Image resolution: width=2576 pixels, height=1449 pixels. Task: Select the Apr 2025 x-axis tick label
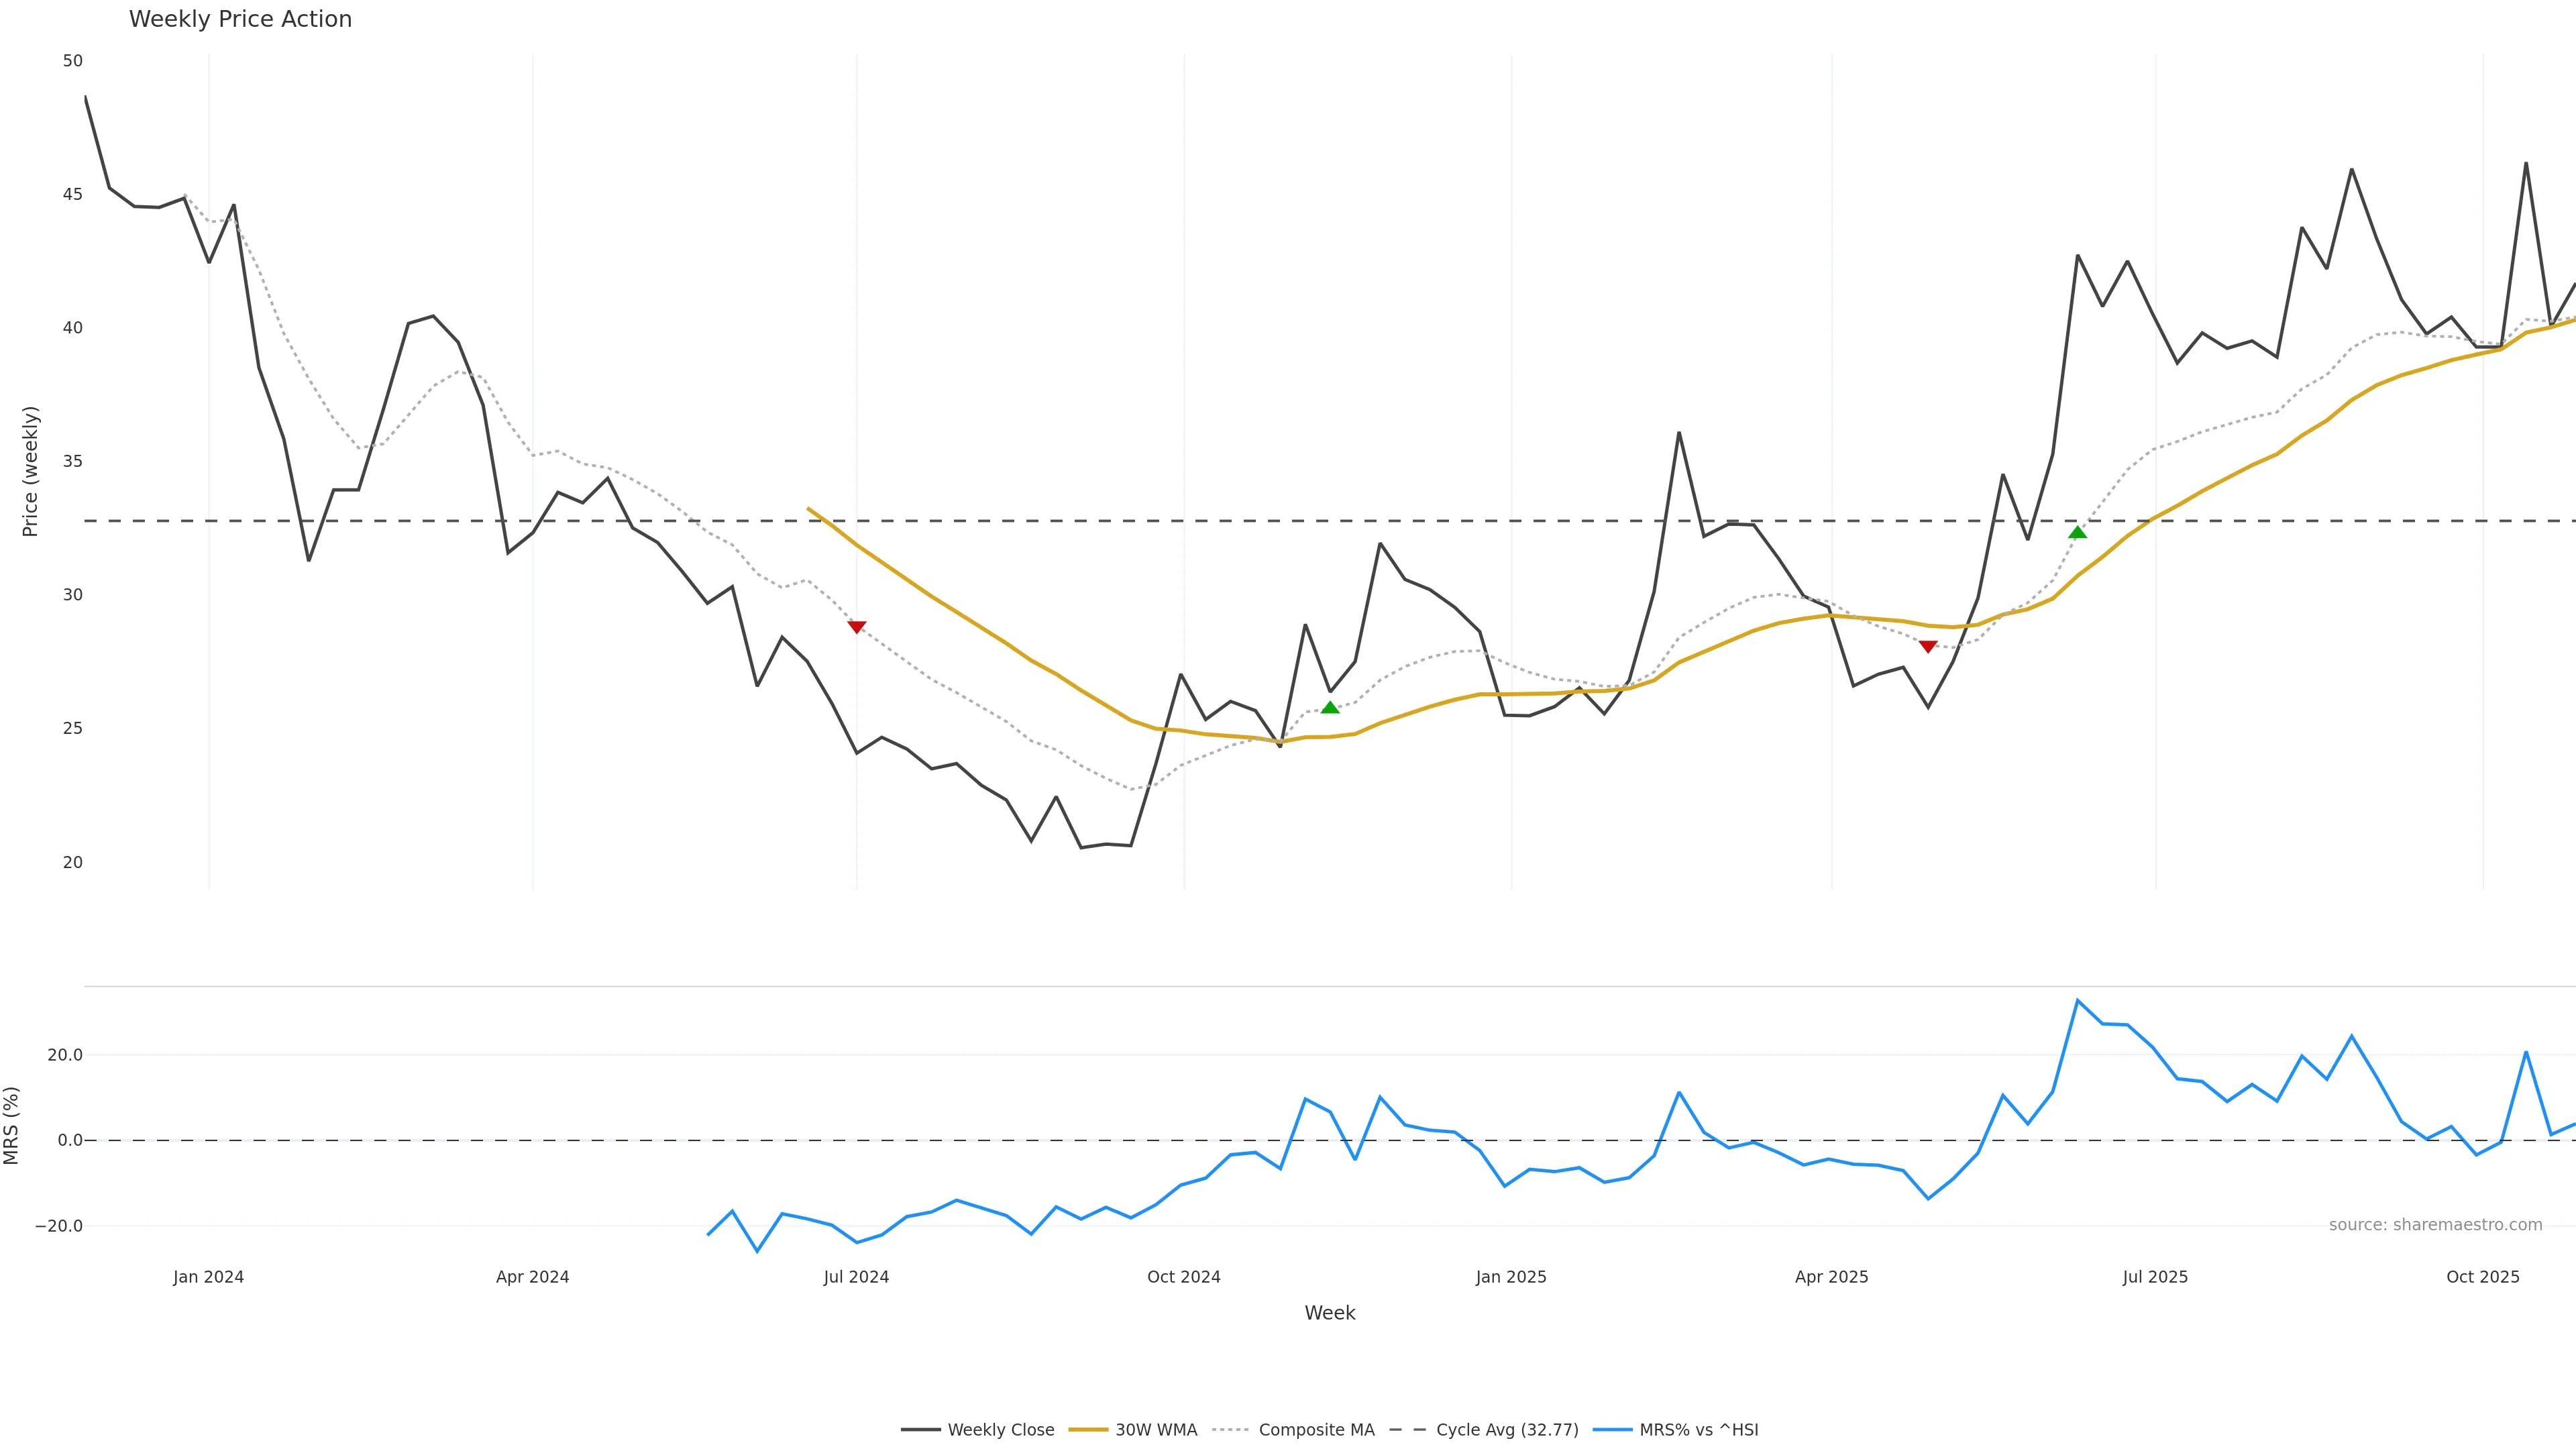click(x=1831, y=1277)
